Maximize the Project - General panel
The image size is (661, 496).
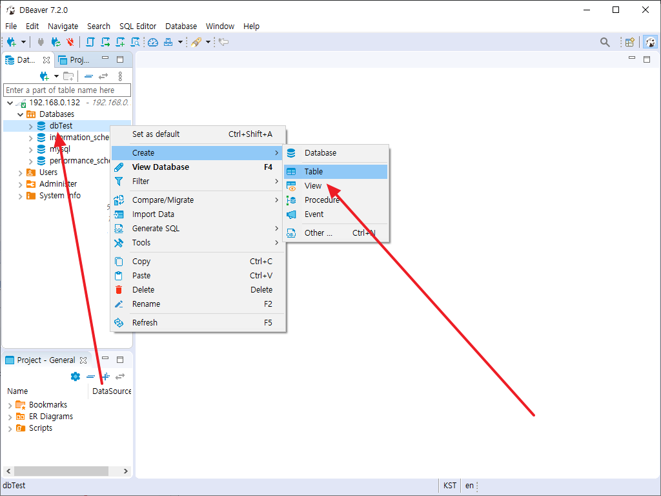tap(120, 360)
